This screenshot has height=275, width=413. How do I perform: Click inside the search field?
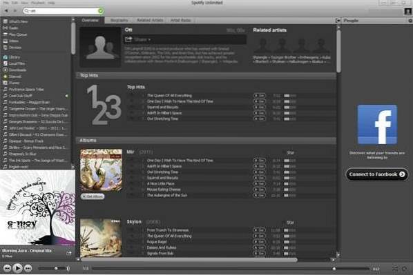click(x=64, y=11)
